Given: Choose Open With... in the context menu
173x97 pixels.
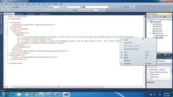Looking at the screenshot, I should click(x=138, y=43).
